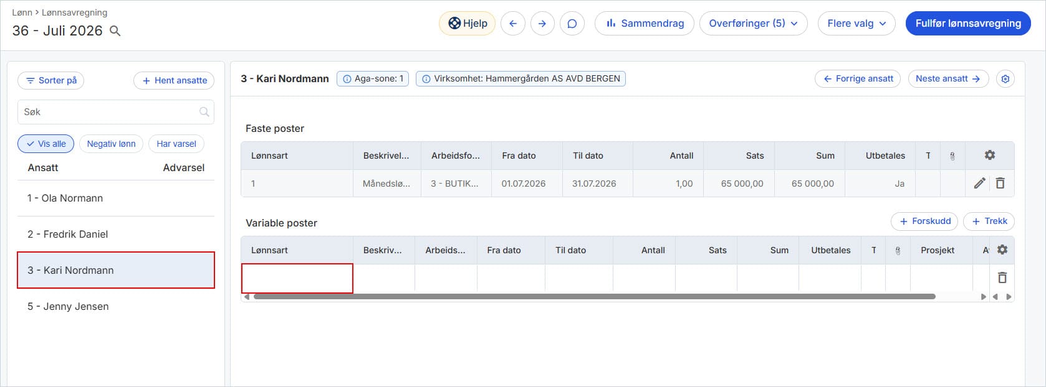This screenshot has height=387, width=1046.
Task: Open Variable poster column settings gear
Action: tap(1002, 249)
